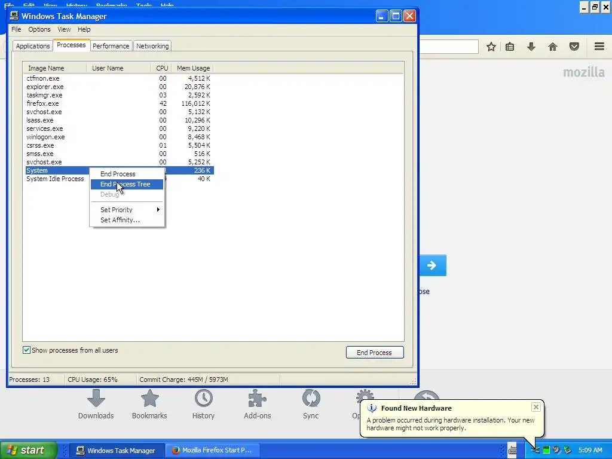Select the System Idle Process row
Screen dimensions: 612x459
coord(55,179)
